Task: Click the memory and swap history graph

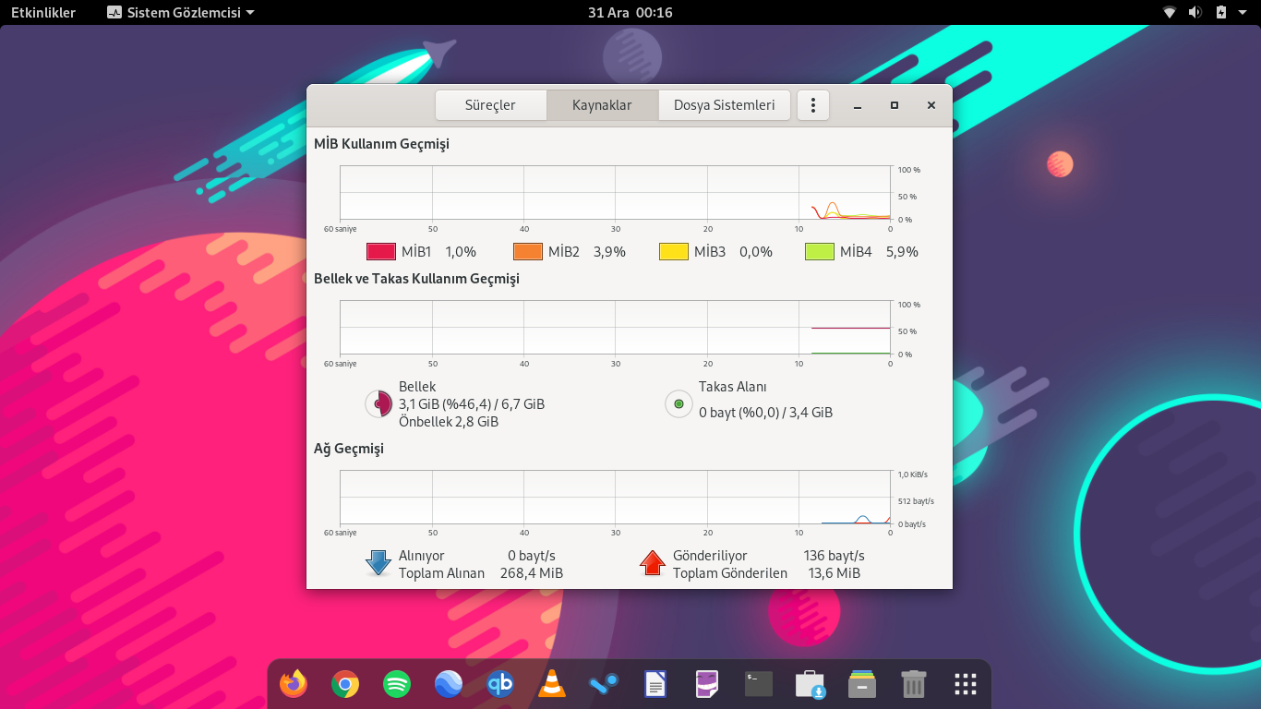Action: click(x=615, y=328)
